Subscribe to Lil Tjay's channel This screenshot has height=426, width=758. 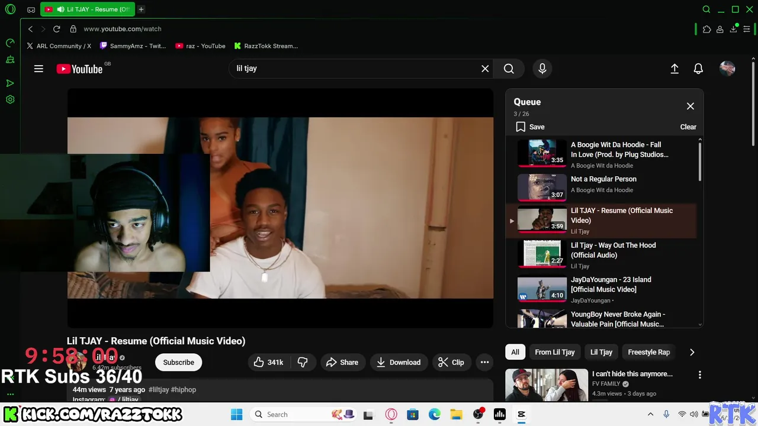click(178, 362)
